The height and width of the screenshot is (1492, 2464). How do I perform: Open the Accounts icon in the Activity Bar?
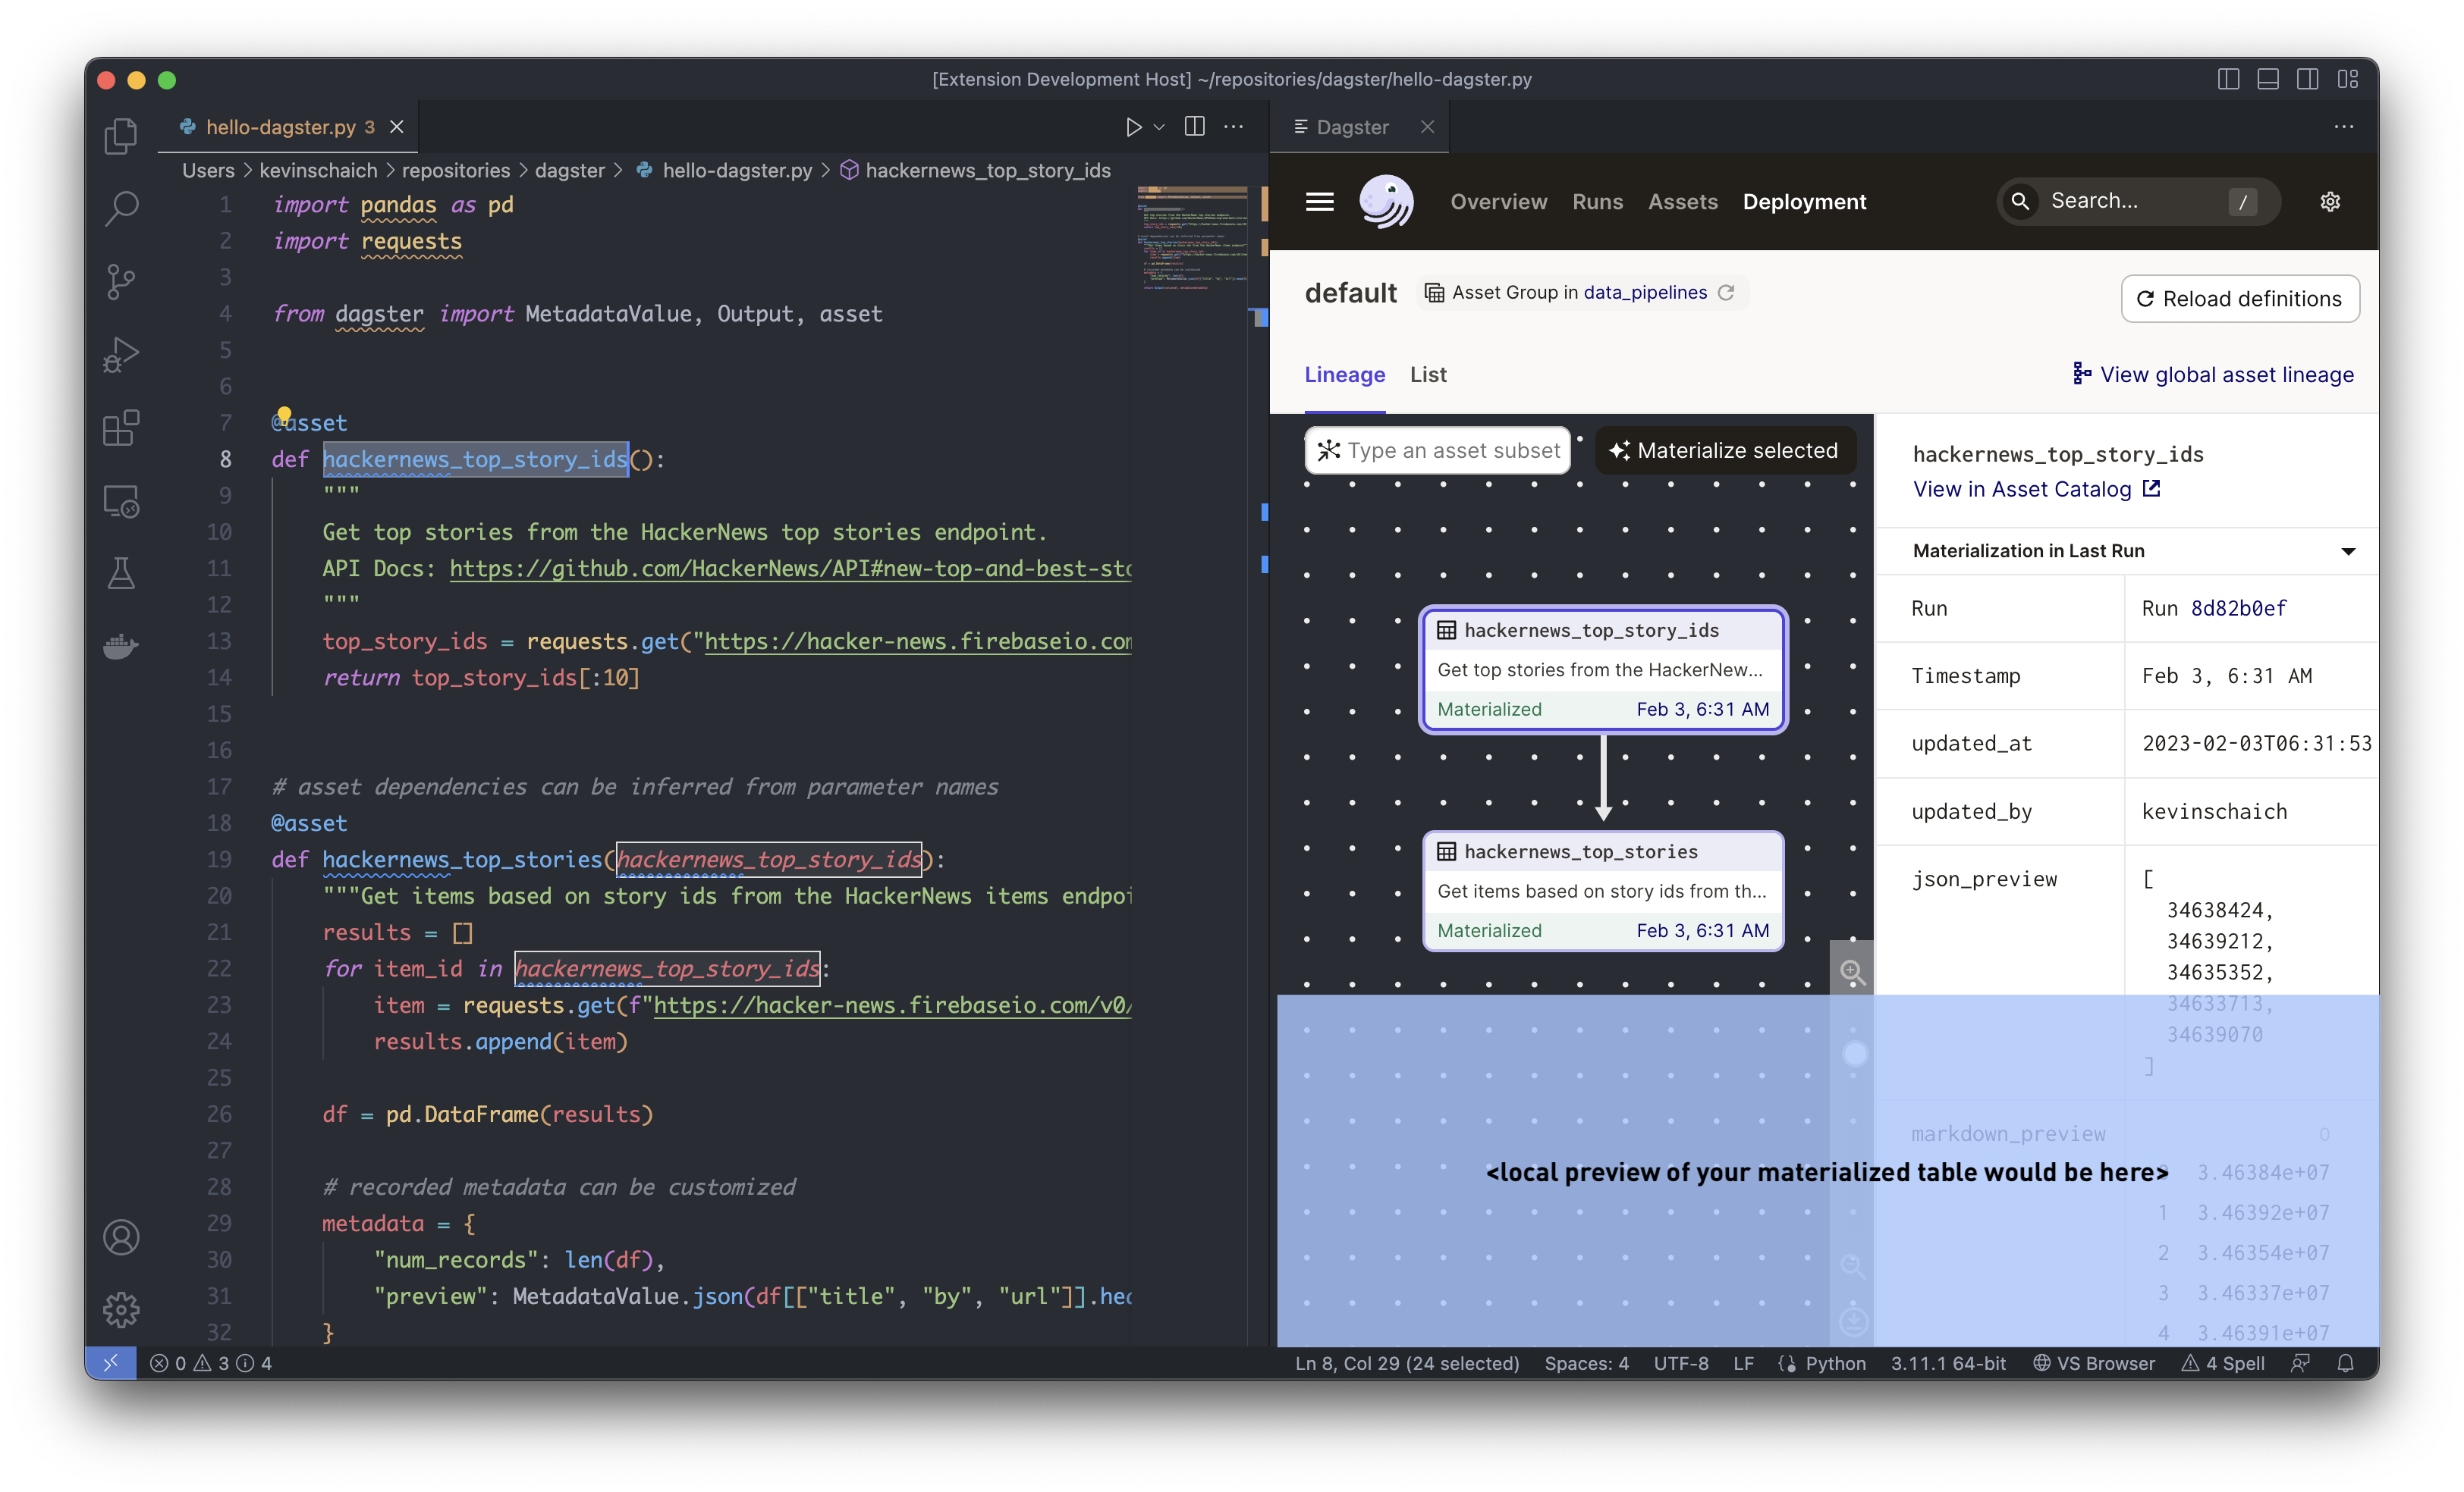click(x=121, y=1237)
